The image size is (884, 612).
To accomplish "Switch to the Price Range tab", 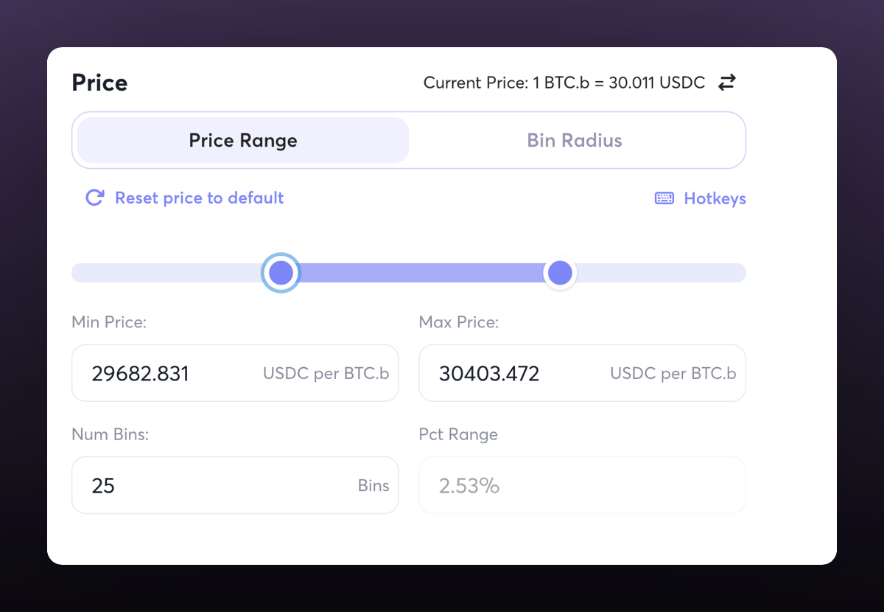I will (x=243, y=140).
